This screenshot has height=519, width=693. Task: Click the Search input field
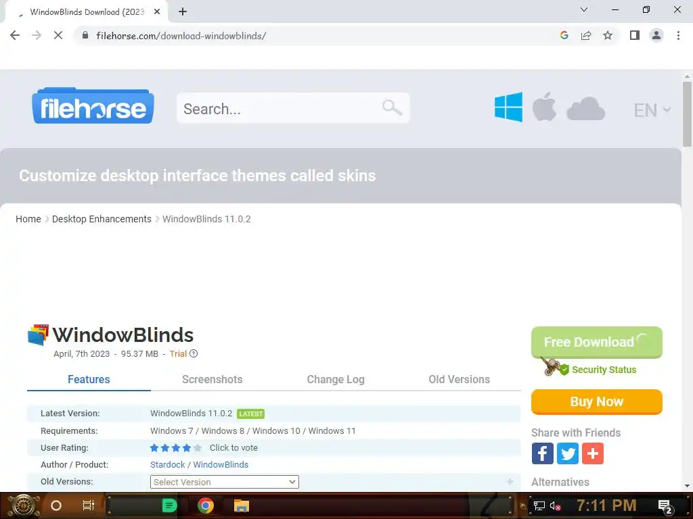[293, 107]
